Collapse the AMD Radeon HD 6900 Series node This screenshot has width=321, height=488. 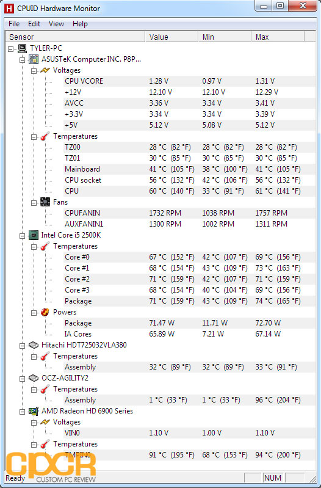point(23,412)
